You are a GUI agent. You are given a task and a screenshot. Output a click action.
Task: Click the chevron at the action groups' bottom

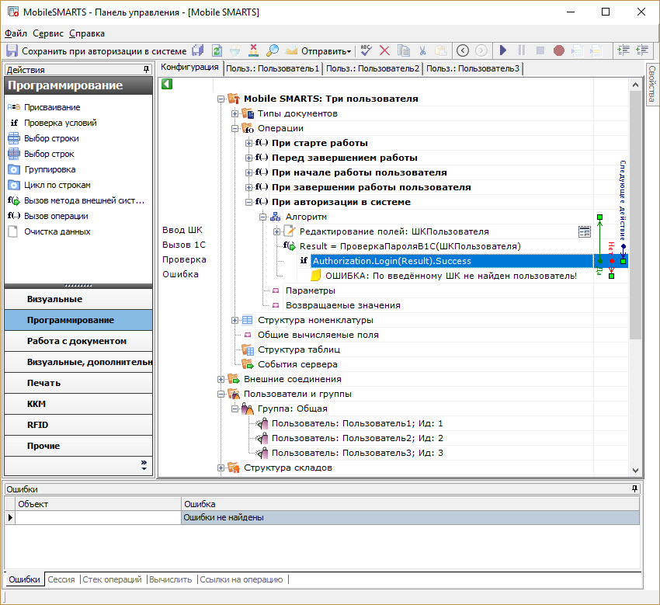[x=144, y=464]
